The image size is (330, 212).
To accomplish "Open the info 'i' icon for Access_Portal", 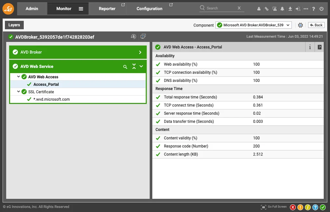I will point(310,47).
